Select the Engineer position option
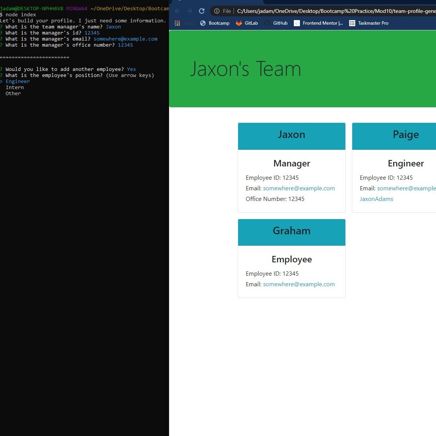This screenshot has height=436, width=436. (18, 81)
